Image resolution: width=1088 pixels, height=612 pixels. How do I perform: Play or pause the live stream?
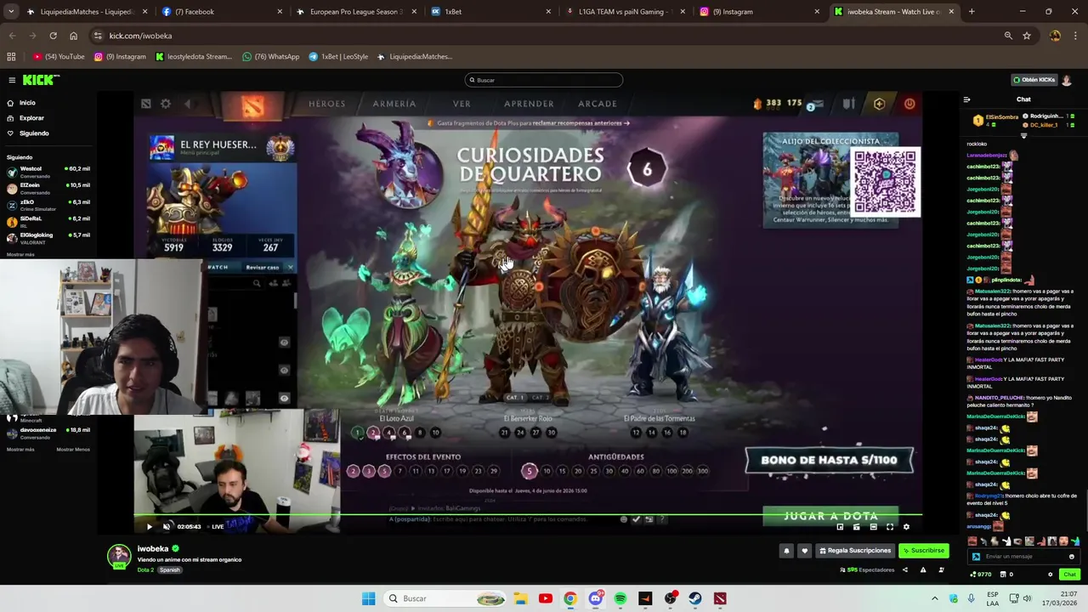pos(150,527)
